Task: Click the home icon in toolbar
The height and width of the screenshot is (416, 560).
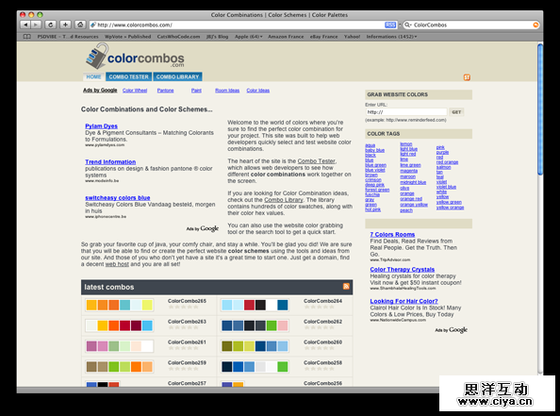Action: pos(80,25)
